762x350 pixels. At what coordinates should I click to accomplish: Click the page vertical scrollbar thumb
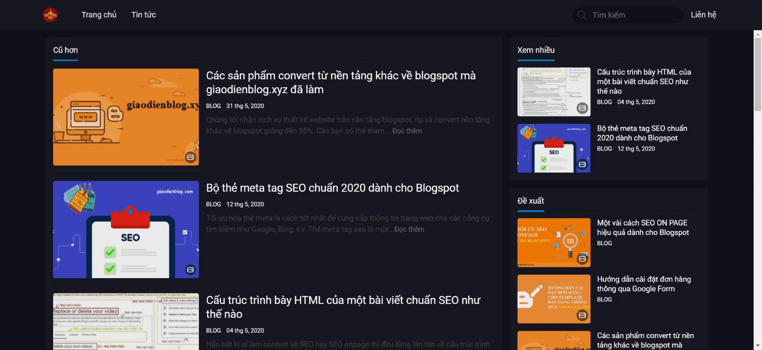point(758,74)
